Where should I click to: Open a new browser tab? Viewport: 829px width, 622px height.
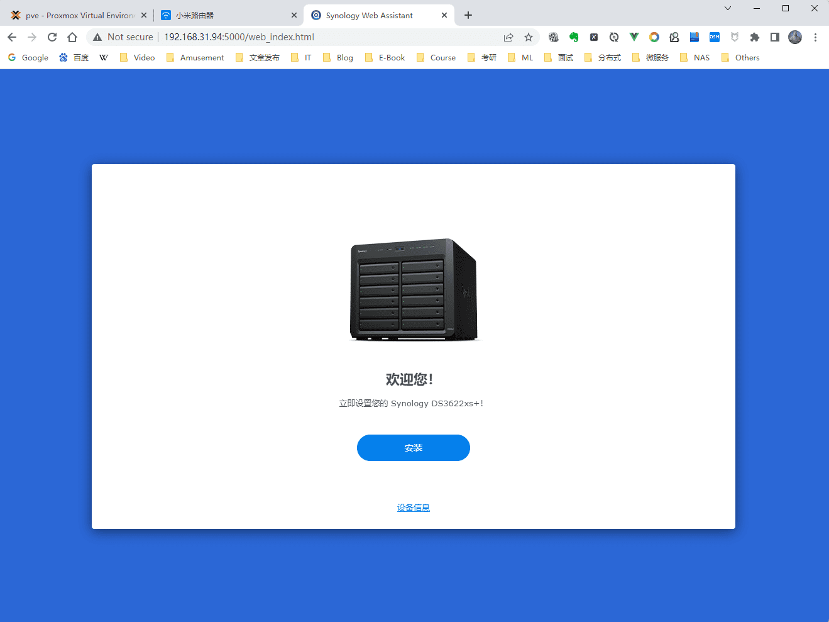coord(468,15)
